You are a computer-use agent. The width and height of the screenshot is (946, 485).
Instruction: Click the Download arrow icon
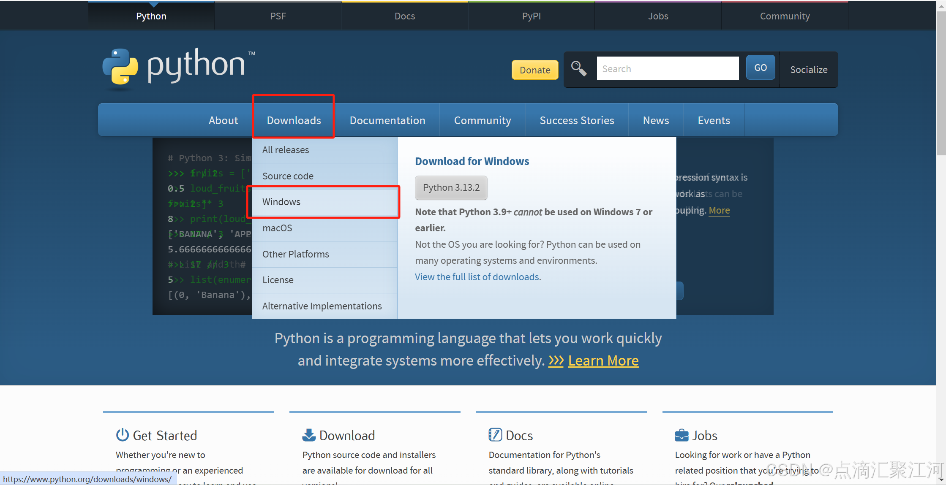pyautogui.click(x=309, y=435)
